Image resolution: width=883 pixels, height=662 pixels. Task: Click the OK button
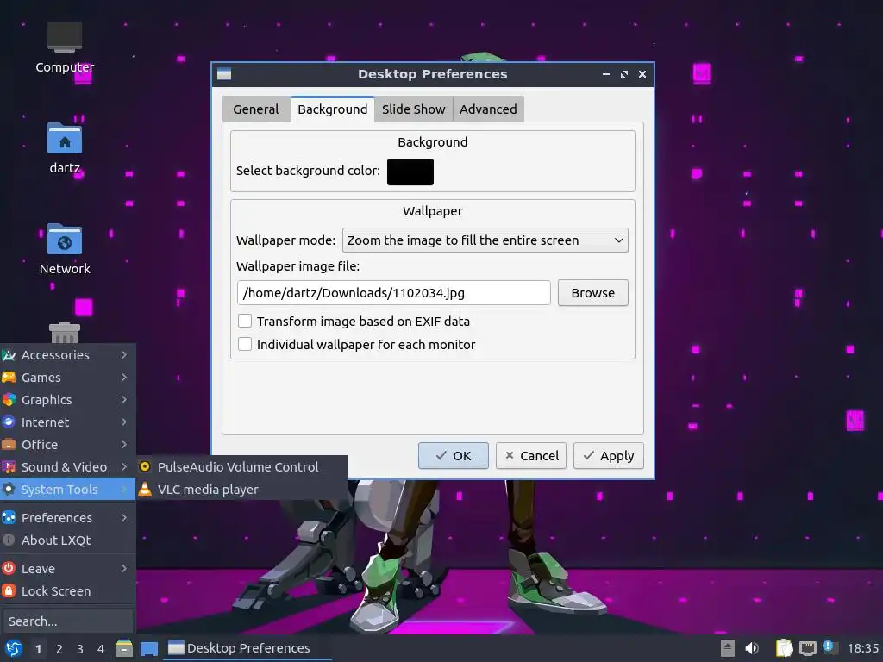coord(454,455)
